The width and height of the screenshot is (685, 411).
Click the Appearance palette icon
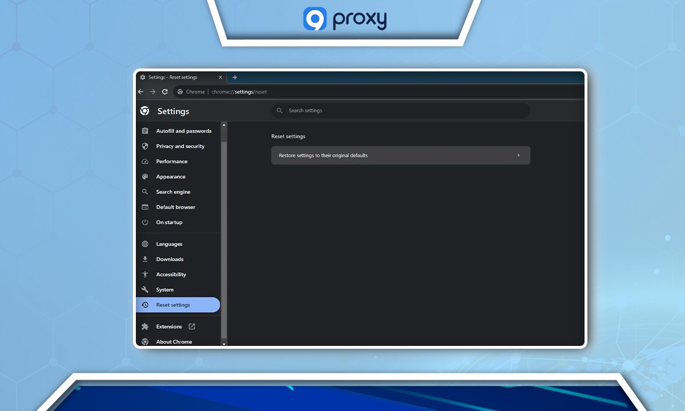(x=145, y=177)
